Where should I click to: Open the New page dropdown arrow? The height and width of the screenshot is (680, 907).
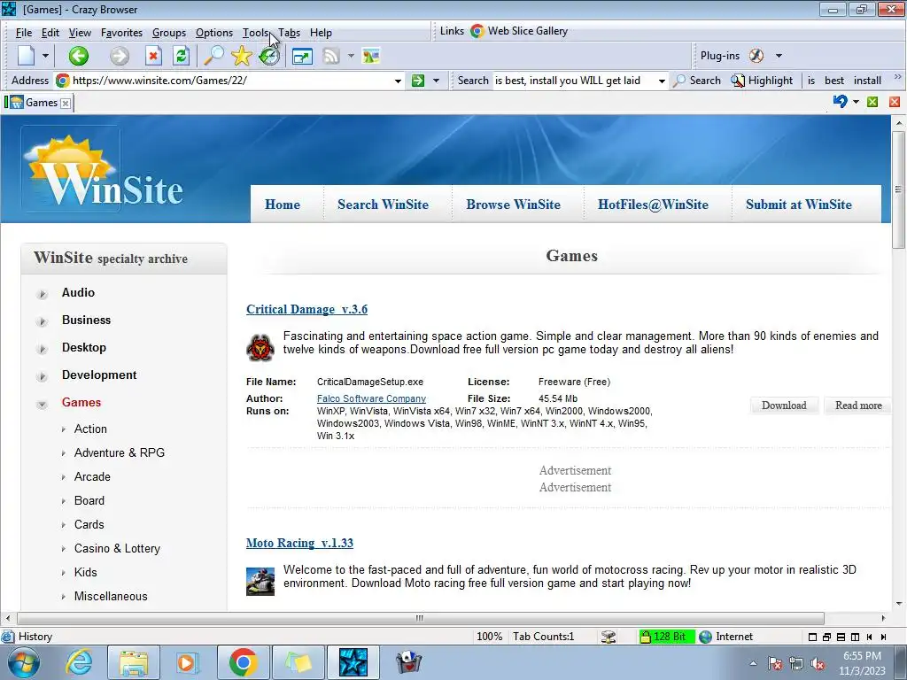(45, 56)
